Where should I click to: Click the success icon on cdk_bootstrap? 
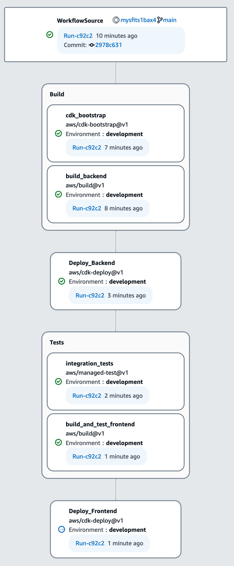pyautogui.click(x=58, y=133)
